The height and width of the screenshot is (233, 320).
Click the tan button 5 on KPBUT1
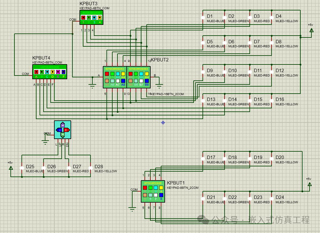[145, 195]
